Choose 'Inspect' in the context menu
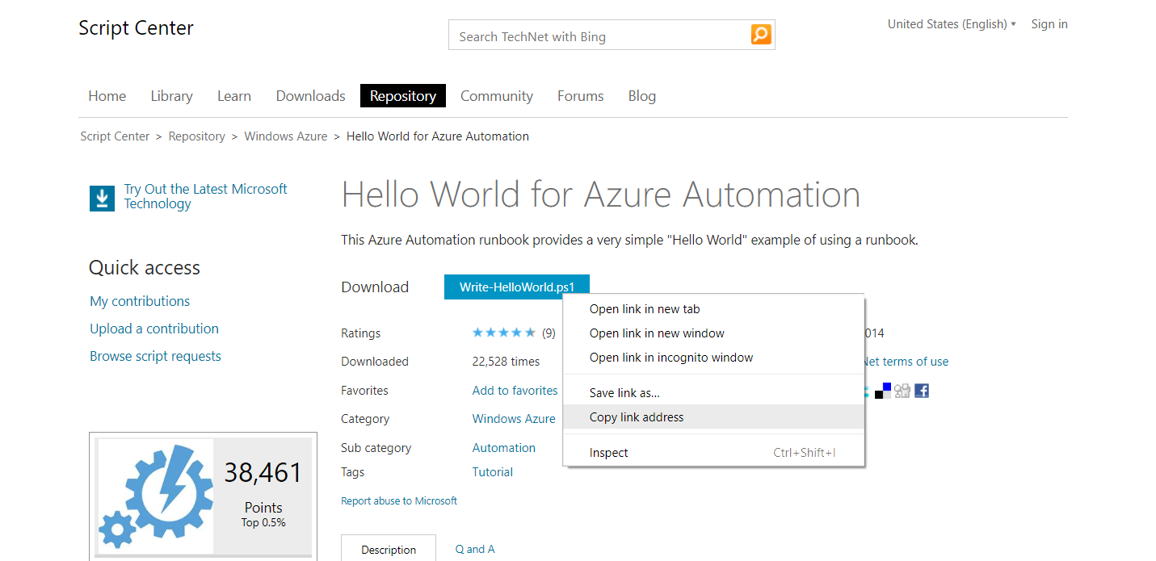Screen dimensions: 1156x561 tap(609, 453)
